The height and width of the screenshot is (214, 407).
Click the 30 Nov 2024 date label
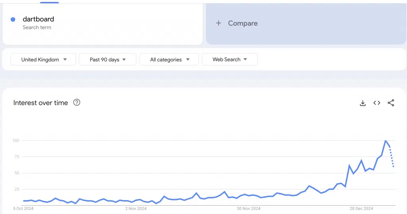[248, 208]
